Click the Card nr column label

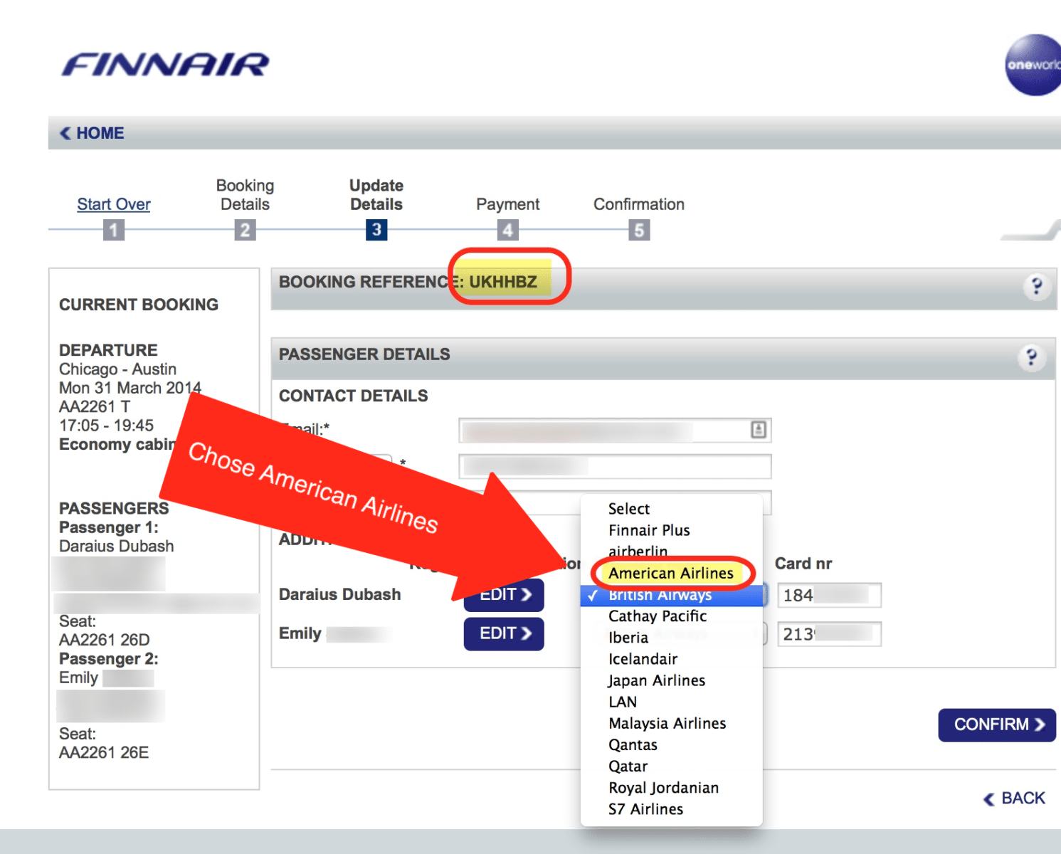point(803,564)
